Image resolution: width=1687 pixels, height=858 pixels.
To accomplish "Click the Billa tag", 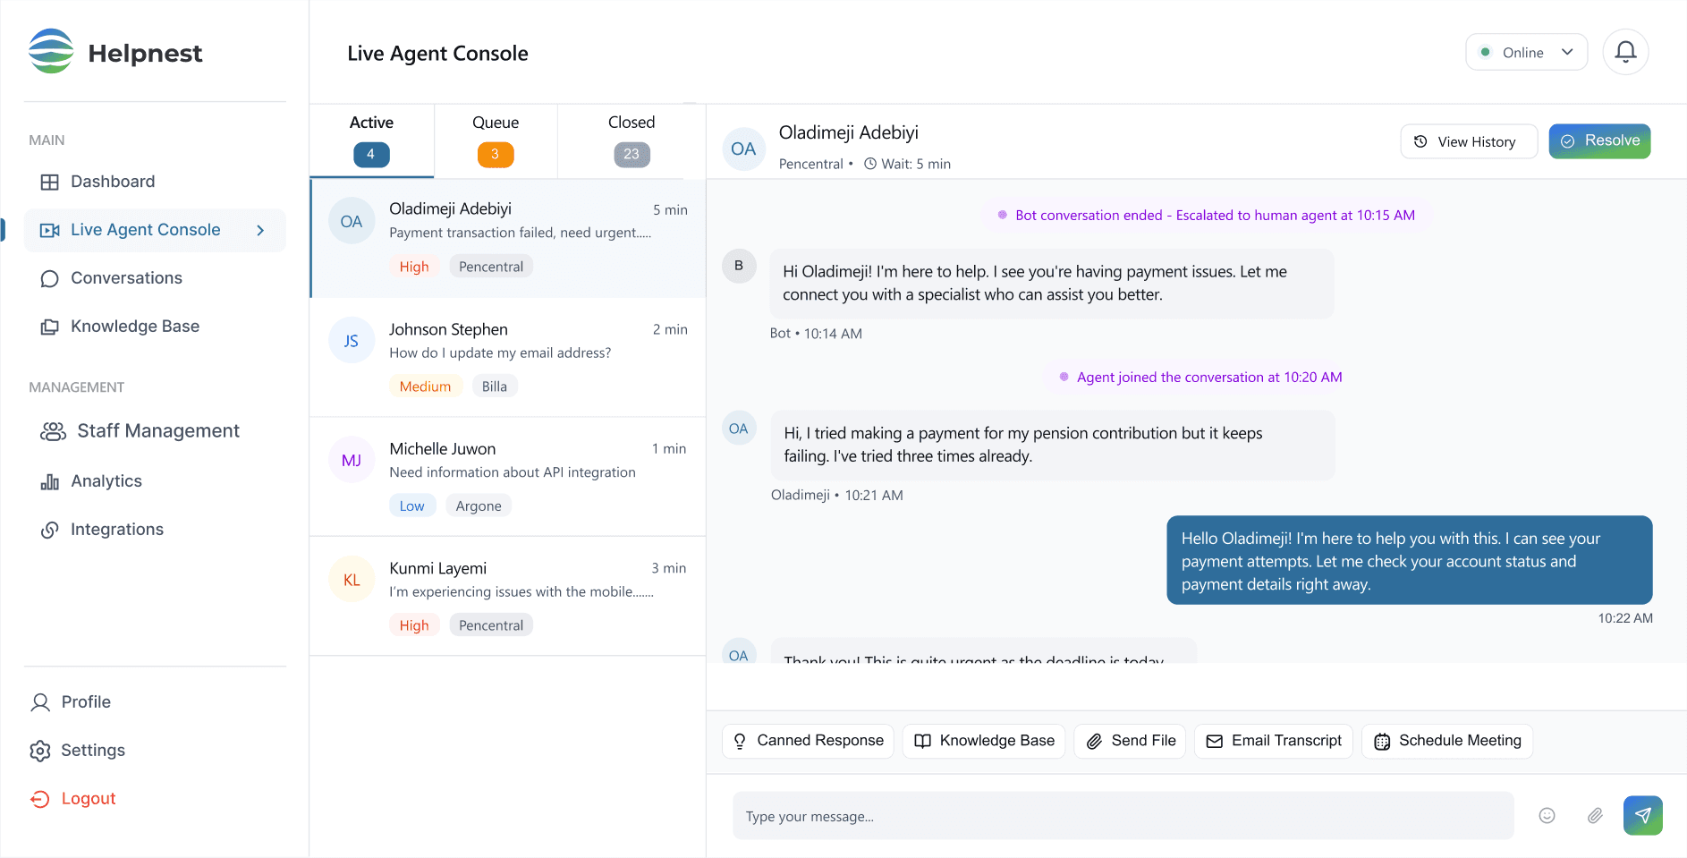I will [495, 387].
